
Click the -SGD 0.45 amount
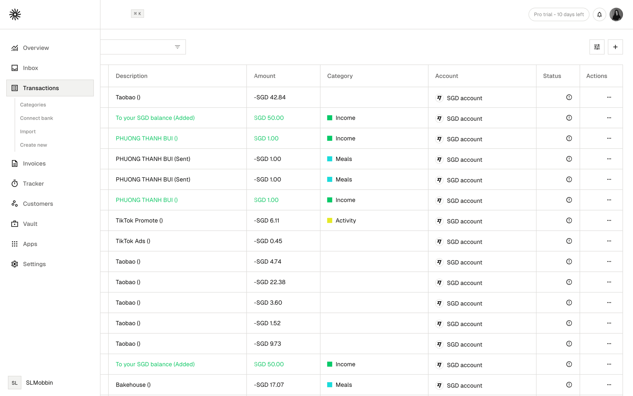point(268,241)
